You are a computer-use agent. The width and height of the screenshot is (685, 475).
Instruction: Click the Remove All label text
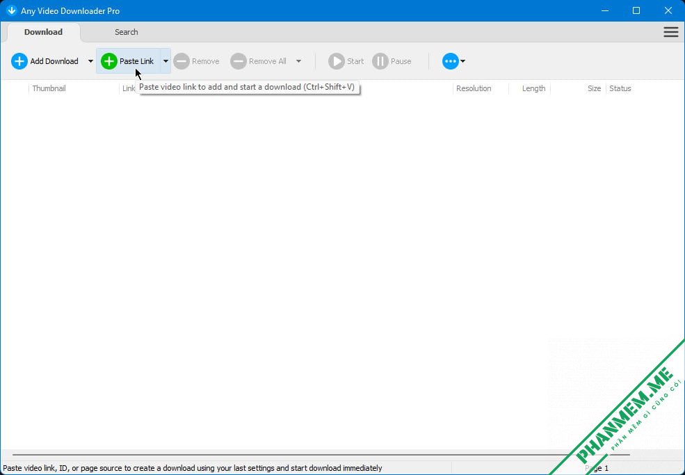coord(268,61)
